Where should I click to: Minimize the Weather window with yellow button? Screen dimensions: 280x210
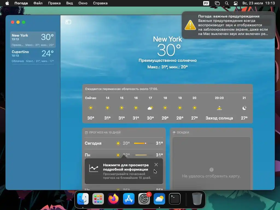pos(18,22)
